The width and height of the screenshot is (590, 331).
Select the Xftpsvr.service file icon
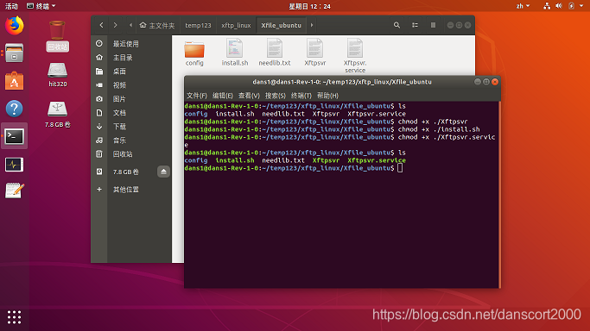[x=355, y=55]
